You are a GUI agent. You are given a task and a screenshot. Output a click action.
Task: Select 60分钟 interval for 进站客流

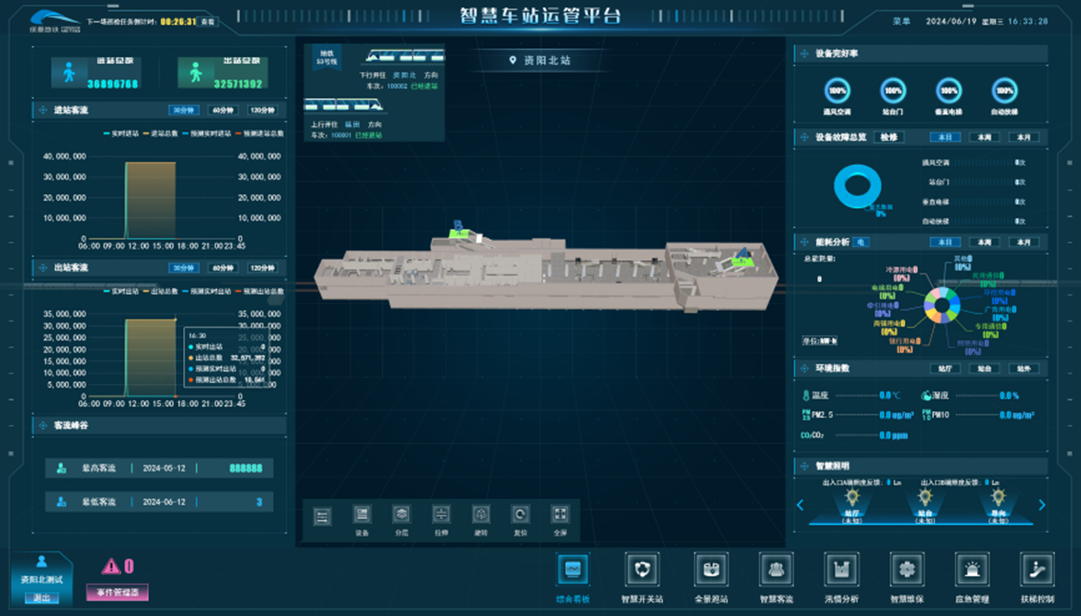click(x=223, y=110)
